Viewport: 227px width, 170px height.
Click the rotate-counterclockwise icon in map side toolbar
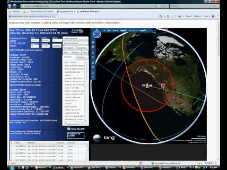[x=93, y=67]
